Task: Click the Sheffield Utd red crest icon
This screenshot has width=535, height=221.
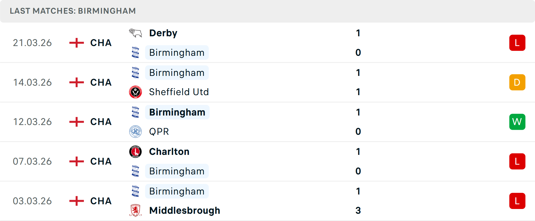Action: click(x=135, y=92)
